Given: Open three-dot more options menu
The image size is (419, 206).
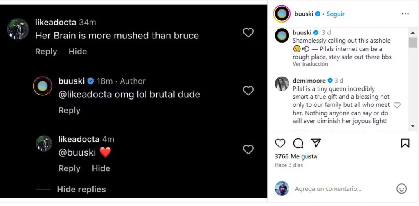Looking at the screenshot, I should click(x=405, y=14).
